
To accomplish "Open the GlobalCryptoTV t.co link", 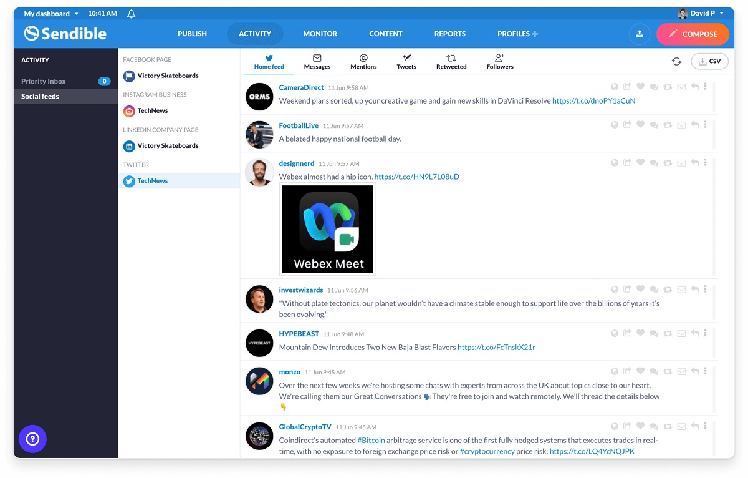I will [592, 451].
